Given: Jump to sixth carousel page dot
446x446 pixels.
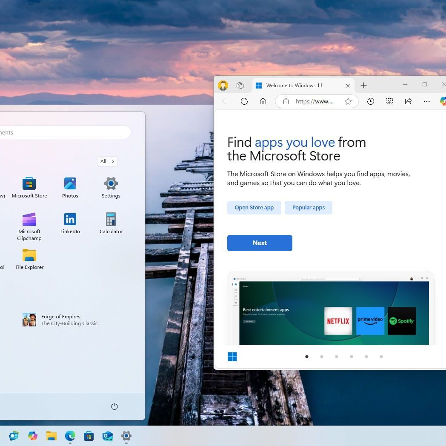Looking at the screenshot, I should pyautogui.click(x=381, y=356).
